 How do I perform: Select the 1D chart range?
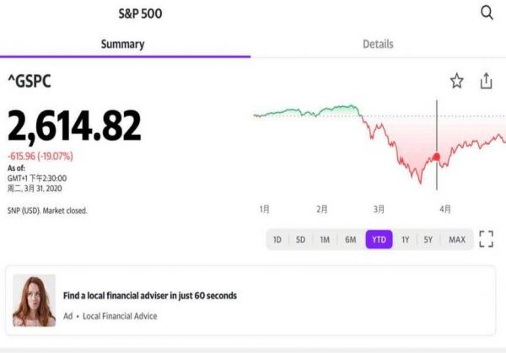click(x=277, y=240)
